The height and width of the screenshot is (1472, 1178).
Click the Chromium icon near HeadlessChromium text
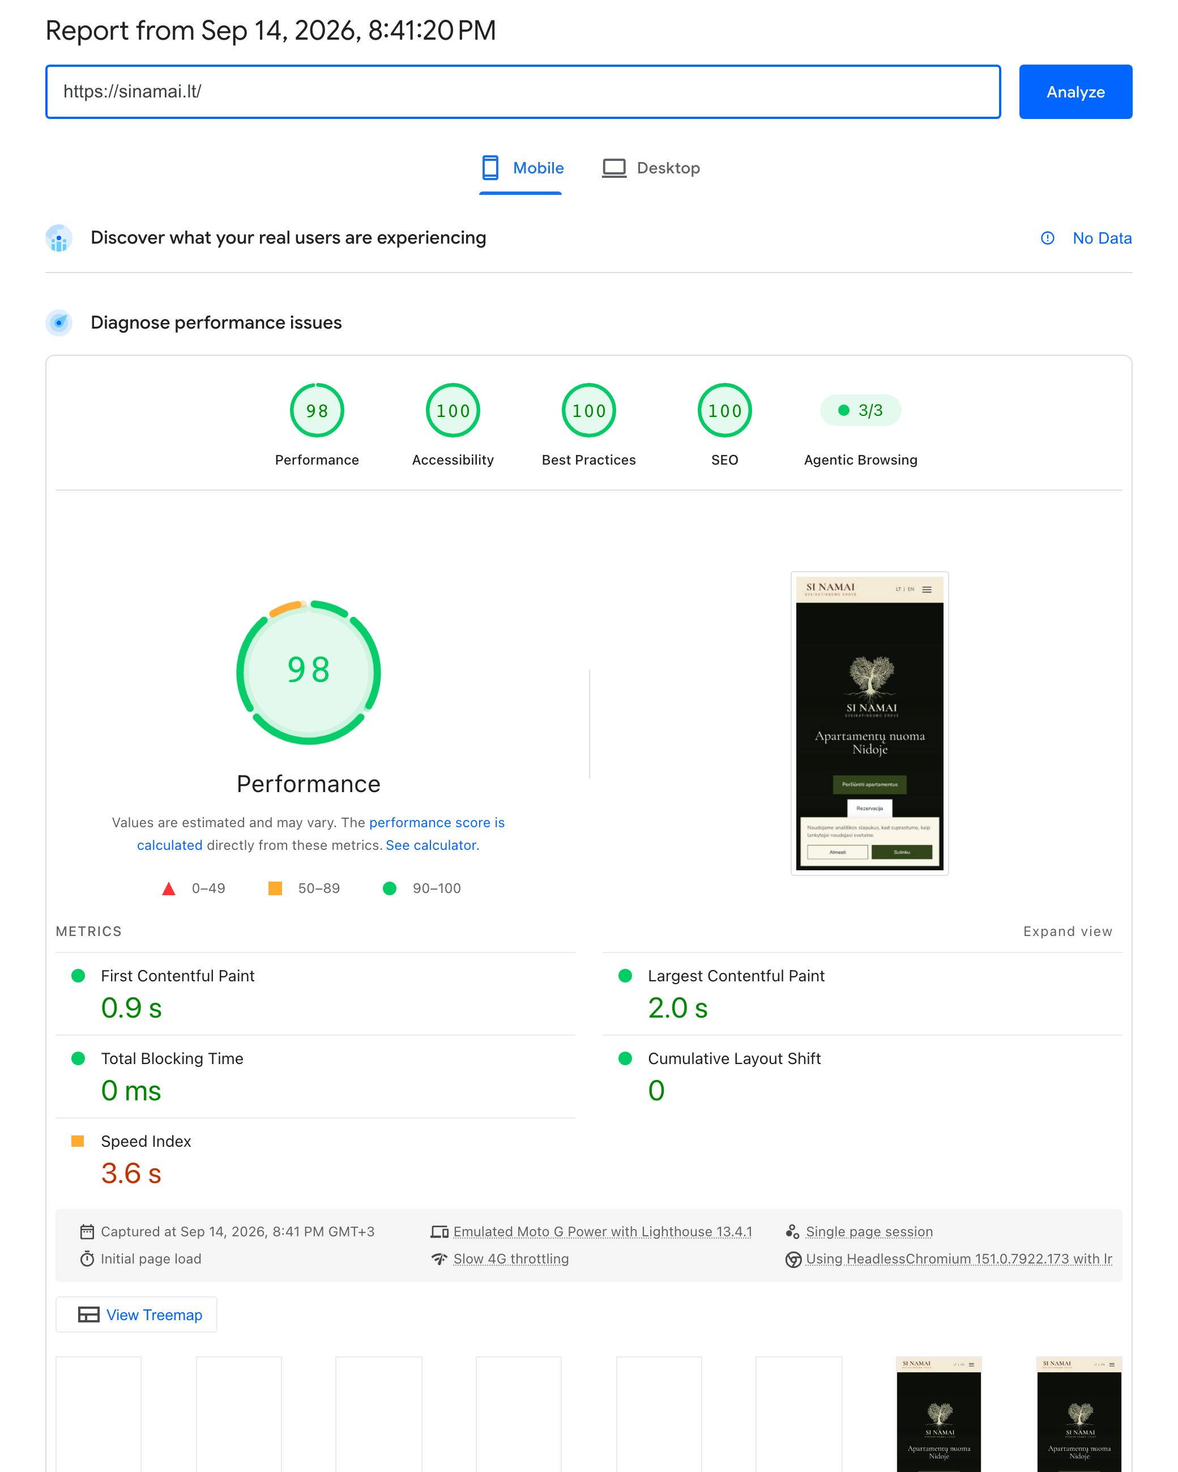pyautogui.click(x=793, y=1259)
